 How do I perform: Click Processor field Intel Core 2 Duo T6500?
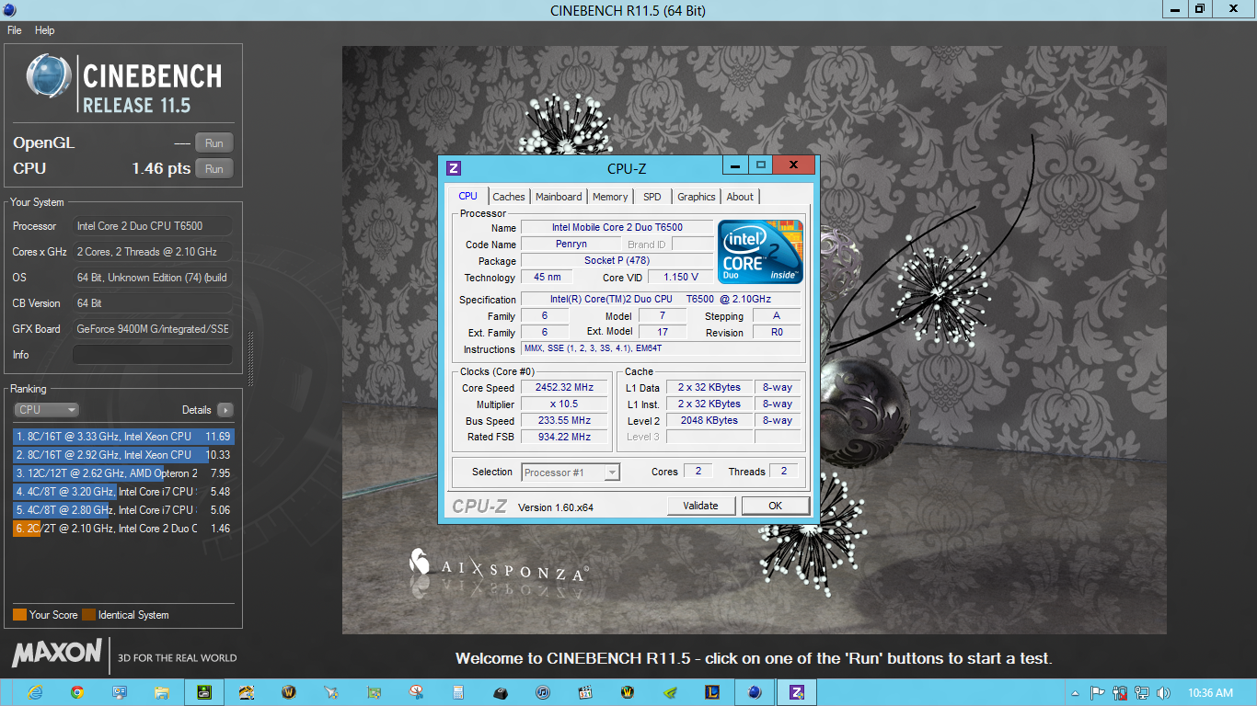(153, 226)
